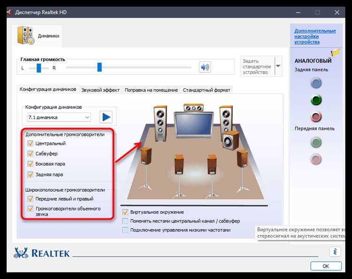Toggle the Сабвуфер checkbox
Viewport: 352px width, 279px height.
pyautogui.click(x=30, y=154)
